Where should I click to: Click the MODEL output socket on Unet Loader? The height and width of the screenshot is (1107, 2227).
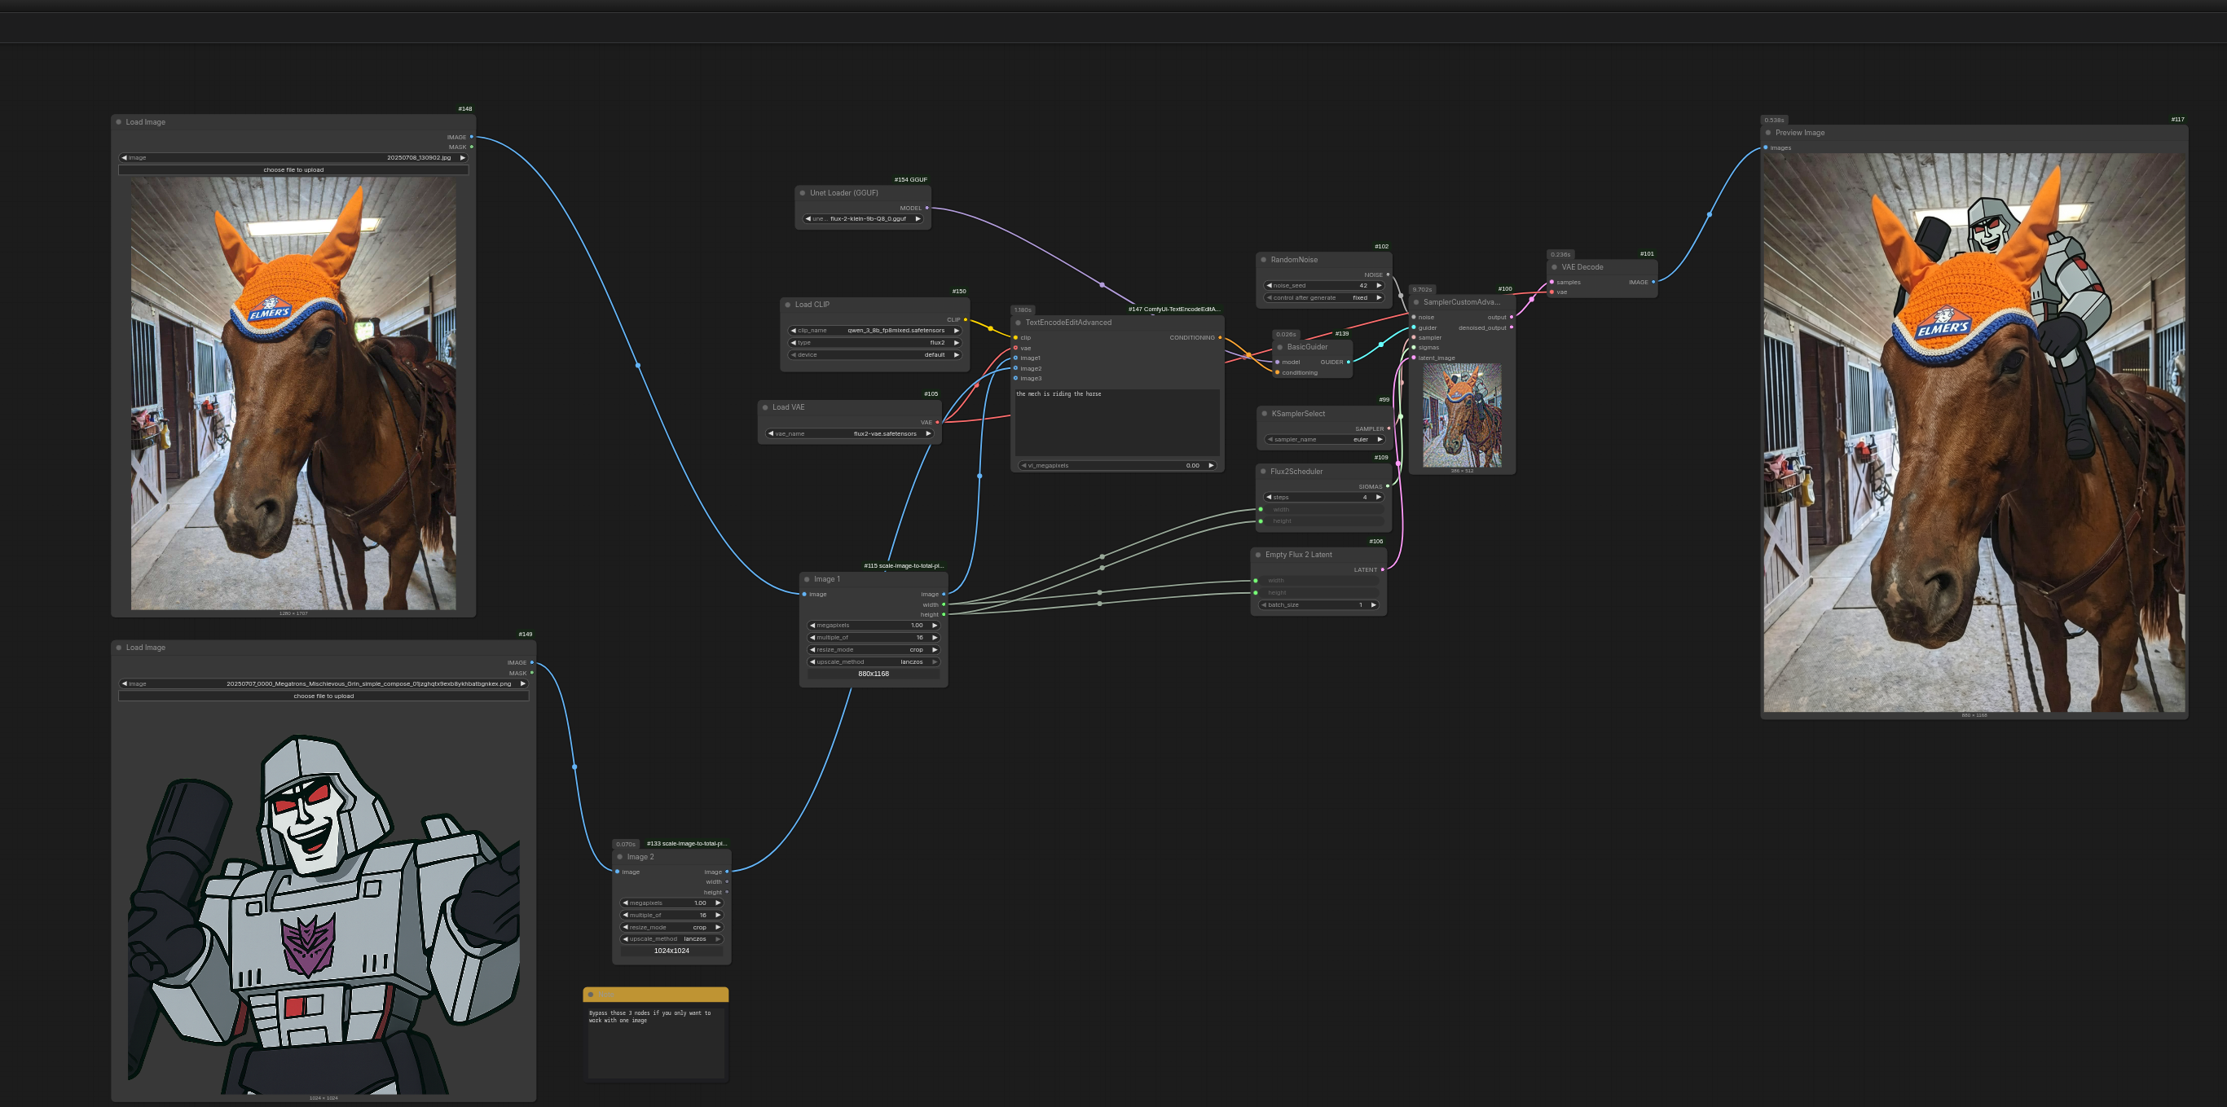coord(926,208)
